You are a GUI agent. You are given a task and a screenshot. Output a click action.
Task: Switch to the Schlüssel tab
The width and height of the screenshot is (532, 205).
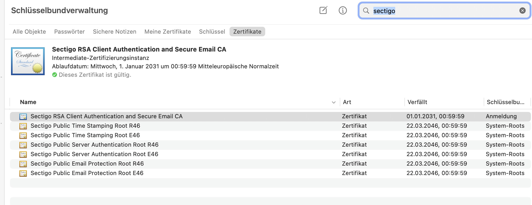coord(212,32)
